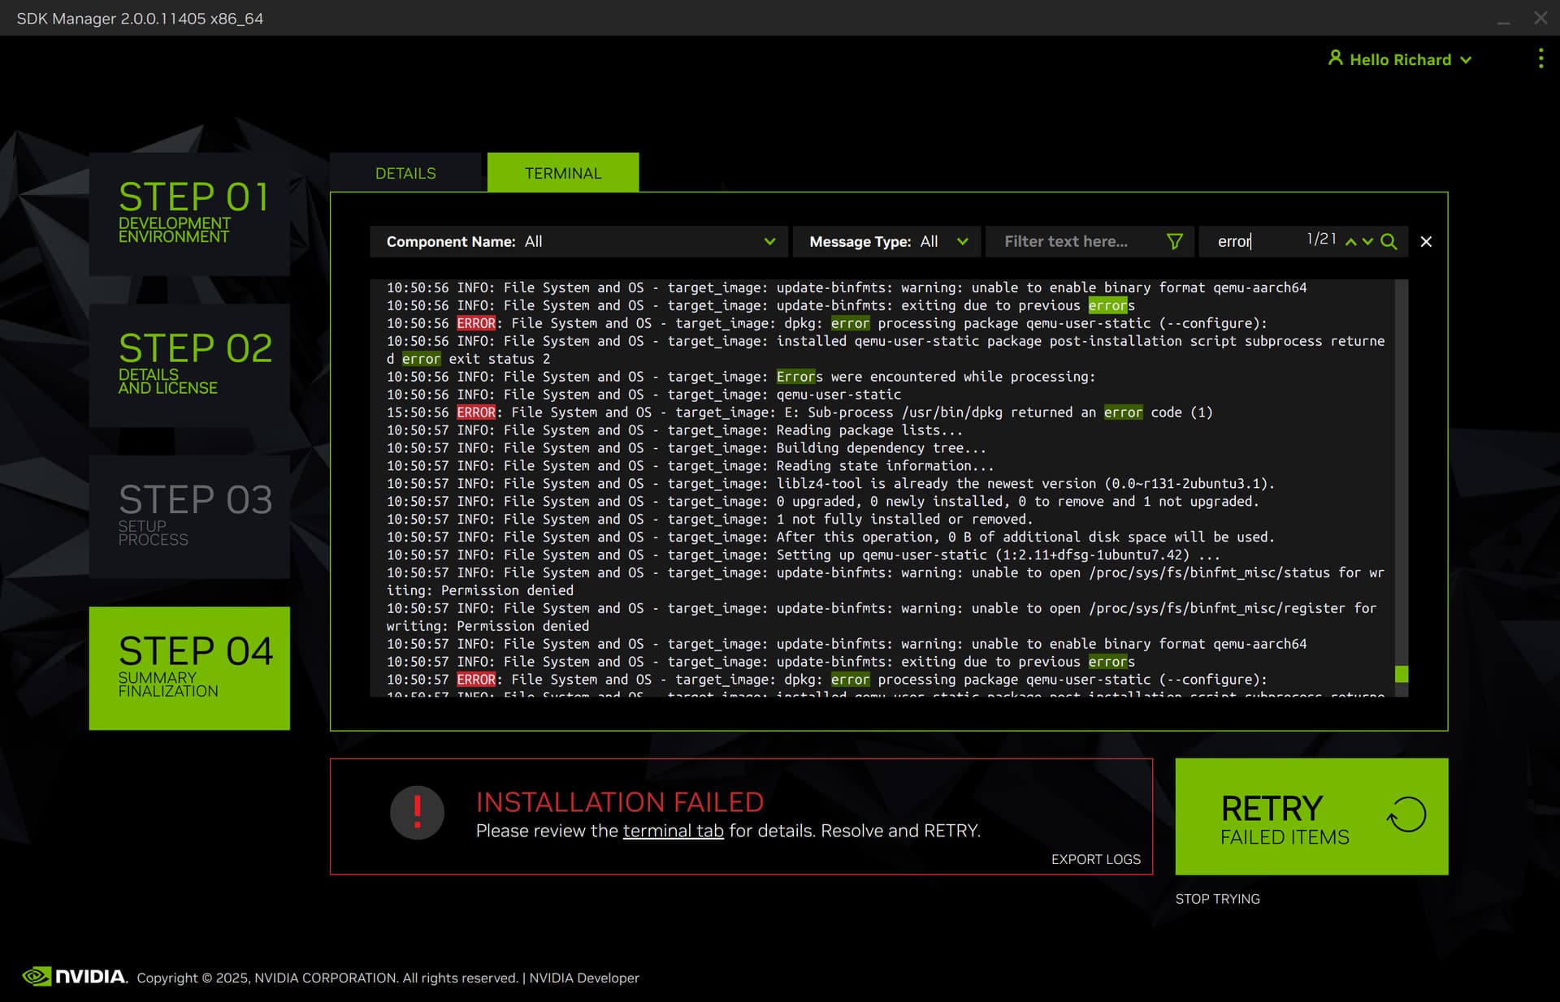1560x1002 pixels.
Task: Click RETRY FAILED ITEMS button
Action: tap(1311, 816)
